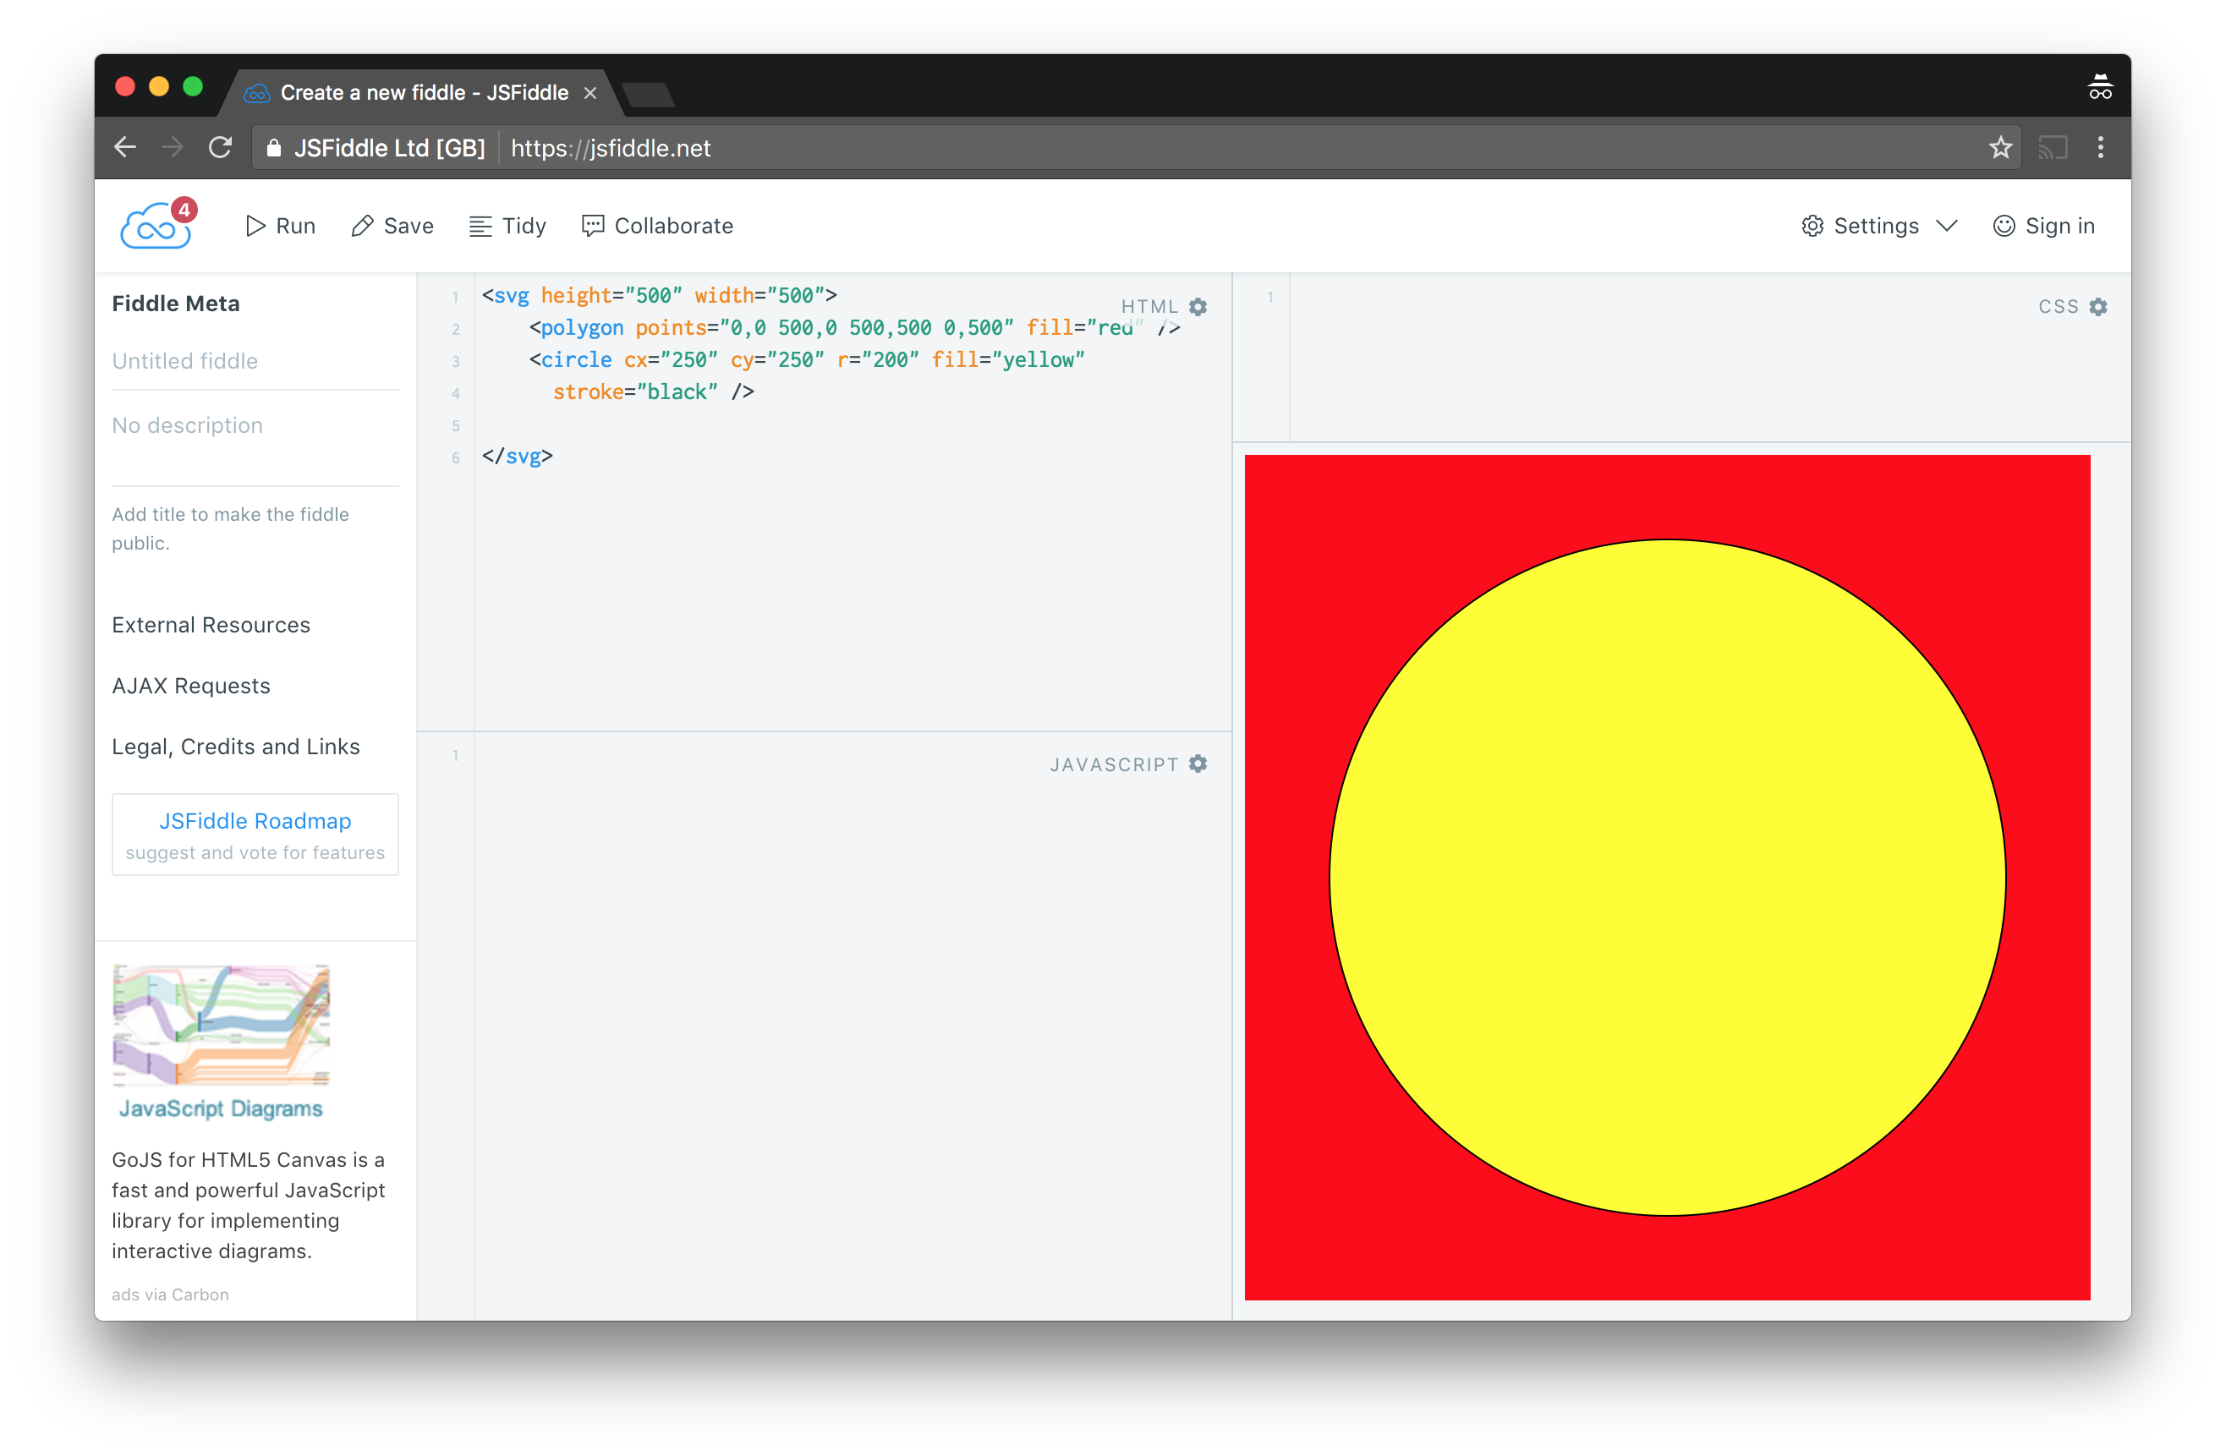Viewport: 2226px width, 1456px height.
Task: Open JSFiddle Roadmap link
Action: pyautogui.click(x=255, y=821)
